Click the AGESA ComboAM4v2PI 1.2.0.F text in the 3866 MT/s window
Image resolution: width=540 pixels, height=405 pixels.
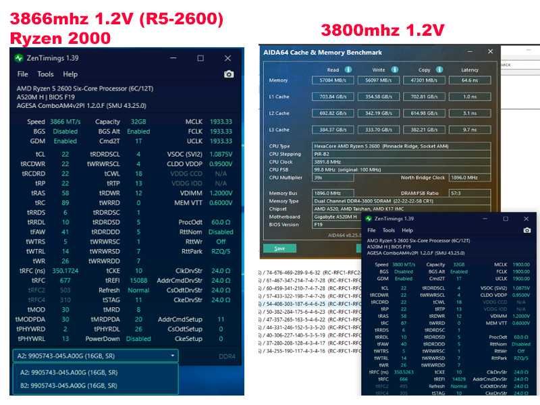coord(81,106)
